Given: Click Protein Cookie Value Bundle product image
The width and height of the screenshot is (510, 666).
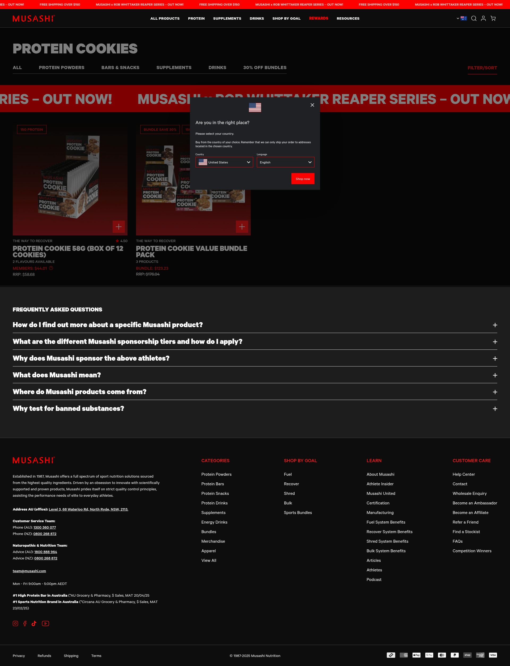Looking at the screenshot, I should 193,178.
